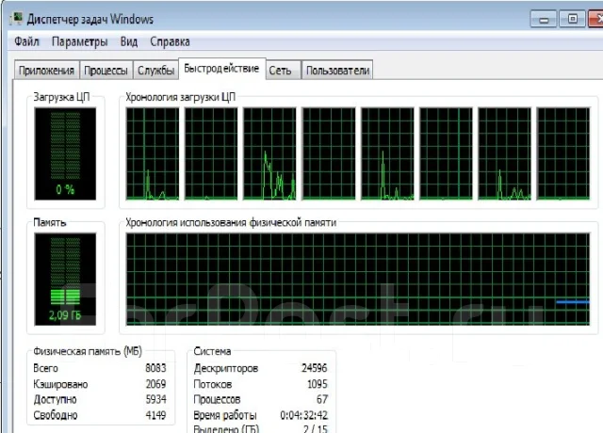The height and width of the screenshot is (433, 603).
Task: Click the Доступно value 5934
Action: (x=155, y=399)
